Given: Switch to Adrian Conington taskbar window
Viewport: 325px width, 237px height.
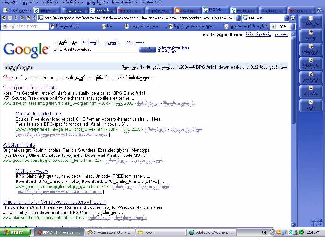Looking at the screenshot, I should (x=110, y=233).
